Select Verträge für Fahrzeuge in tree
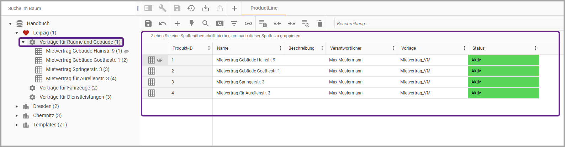This screenshot has width=565, height=147. click(x=68, y=88)
